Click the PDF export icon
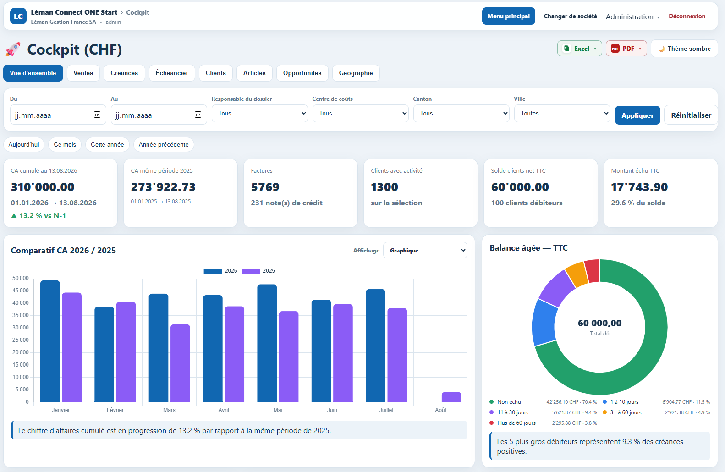 click(x=615, y=49)
